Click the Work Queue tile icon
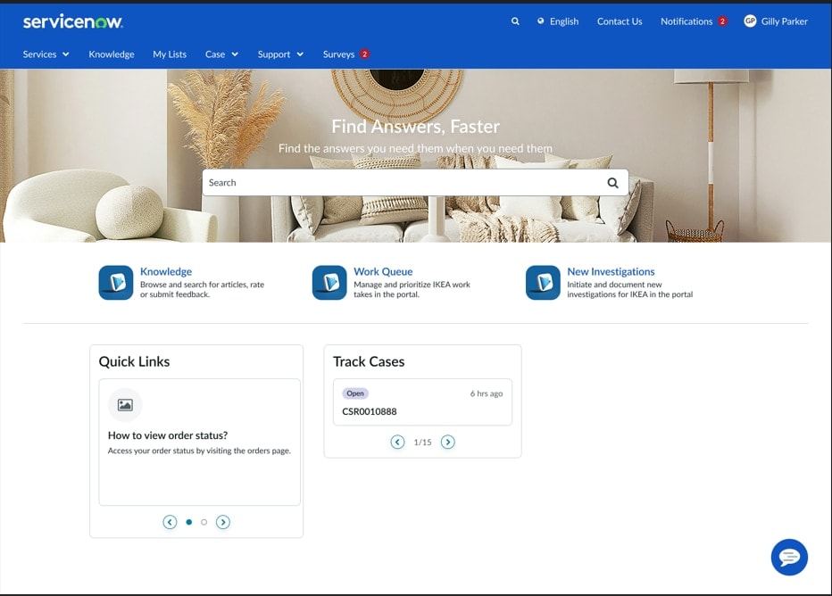832x596 pixels. [x=329, y=283]
